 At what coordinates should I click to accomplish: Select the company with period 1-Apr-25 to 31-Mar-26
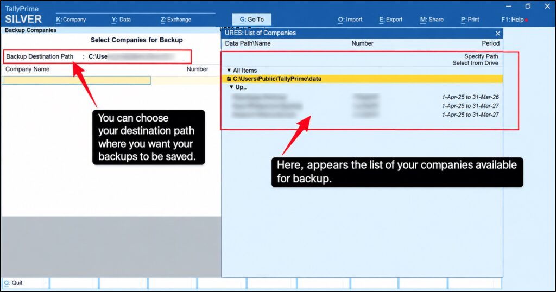[362, 97]
